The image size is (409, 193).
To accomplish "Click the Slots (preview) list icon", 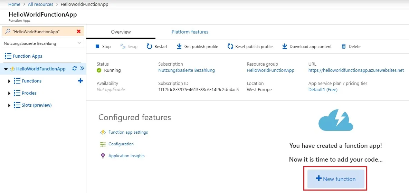I will tap(17, 105).
